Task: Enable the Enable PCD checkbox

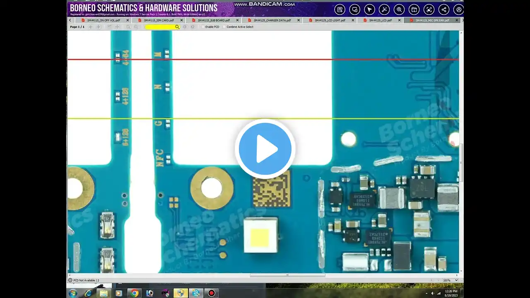Action: coord(203,27)
